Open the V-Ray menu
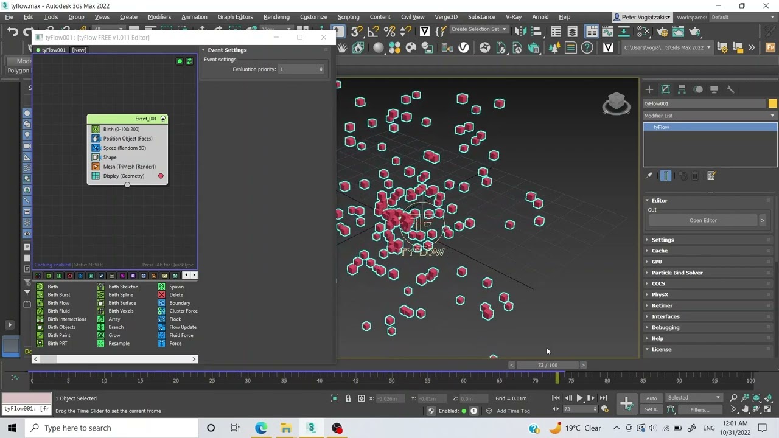This screenshot has width=779, height=438. coord(513,17)
